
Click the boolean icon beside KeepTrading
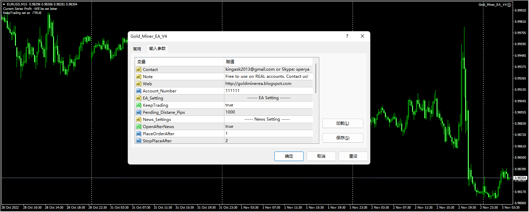pos(138,105)
